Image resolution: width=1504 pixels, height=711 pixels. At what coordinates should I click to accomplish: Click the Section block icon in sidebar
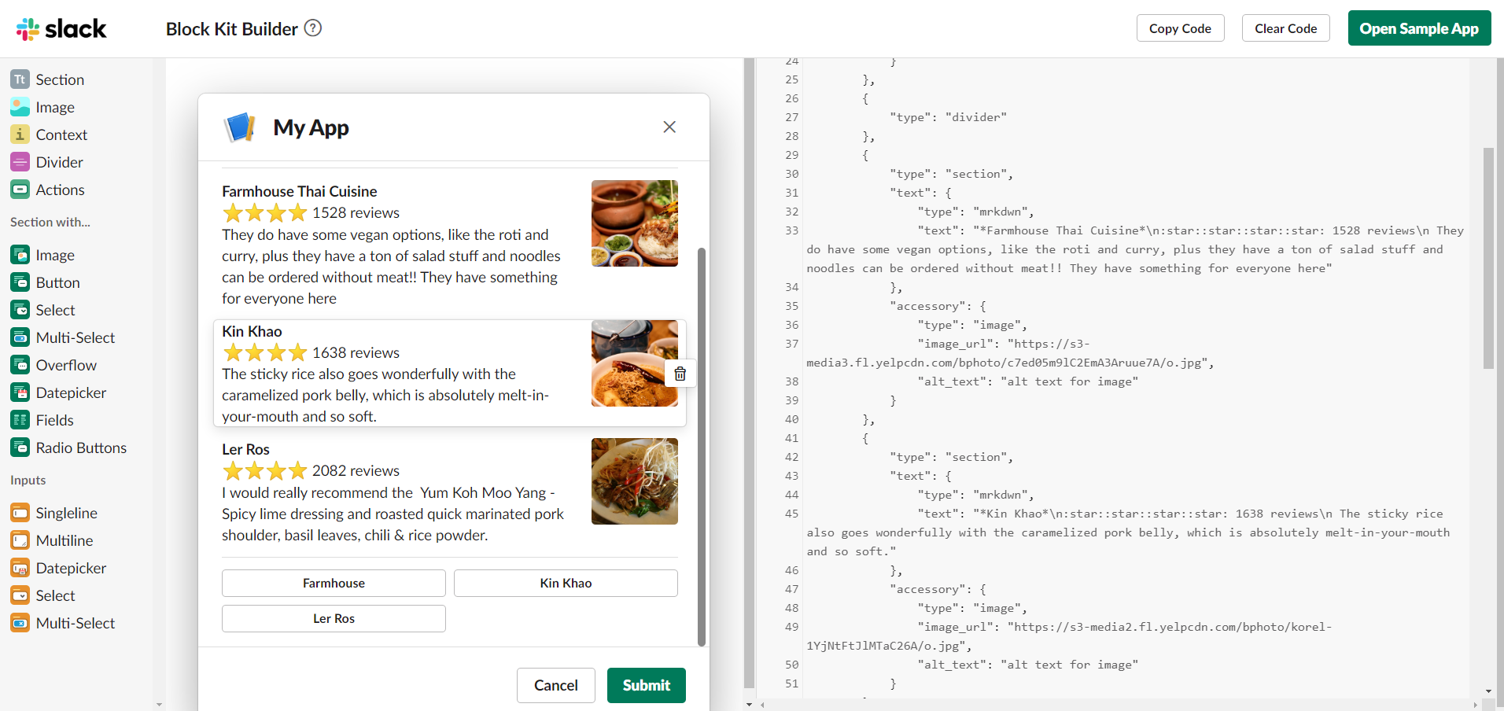20,79
